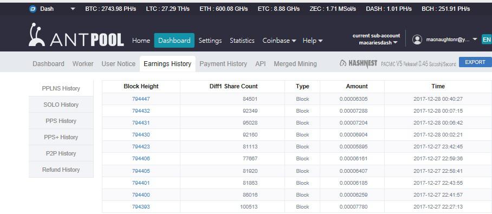Click the ZEC hashrate 1.71 MSol/s text
The image size is (492, 214).
coord(333,9)
